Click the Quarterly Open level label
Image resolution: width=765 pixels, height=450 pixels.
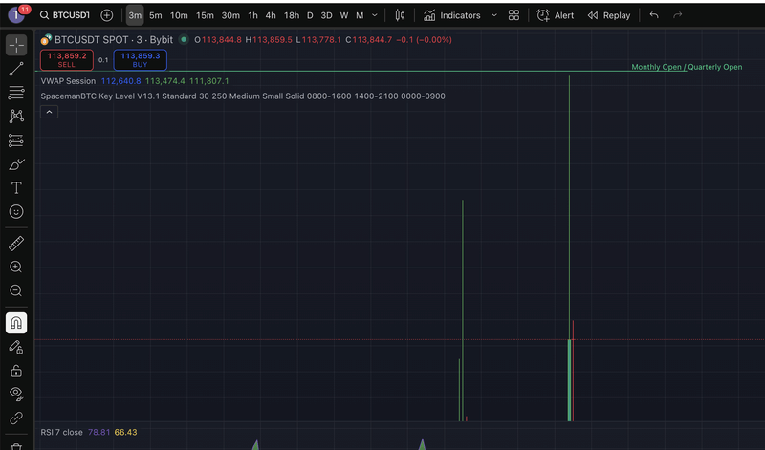pyautogui.click(x=714, y=67)
